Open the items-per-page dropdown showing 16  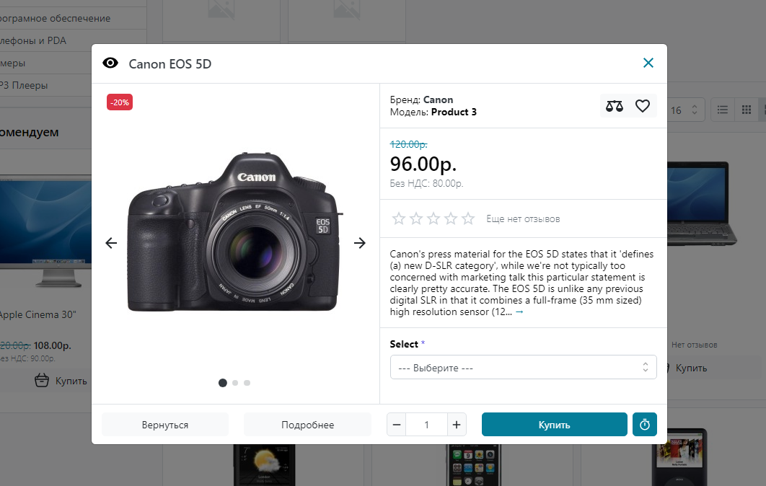tap(684, 110)
